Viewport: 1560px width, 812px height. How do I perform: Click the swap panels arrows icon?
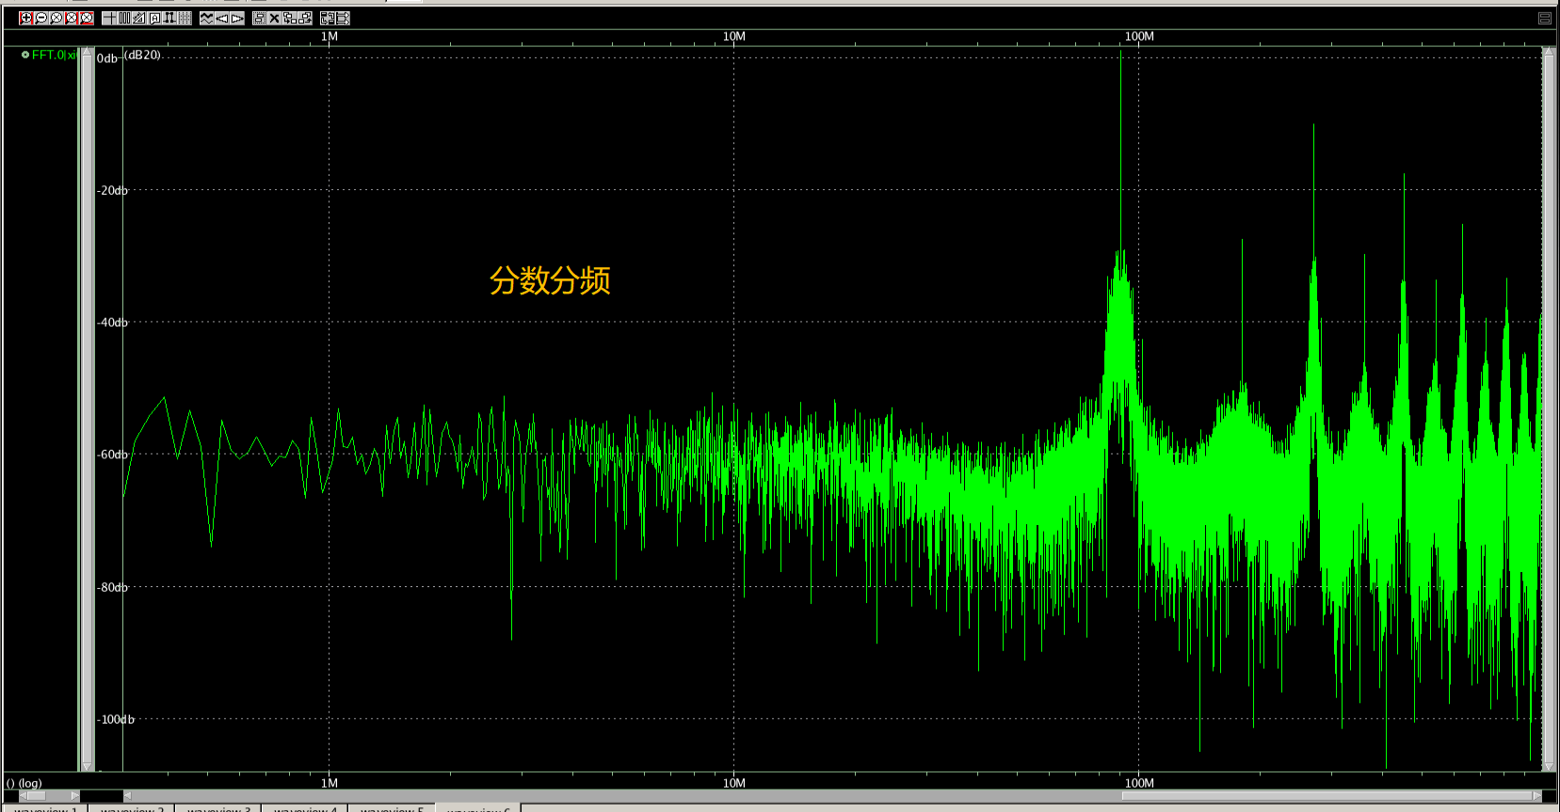[x=328, y=18]
